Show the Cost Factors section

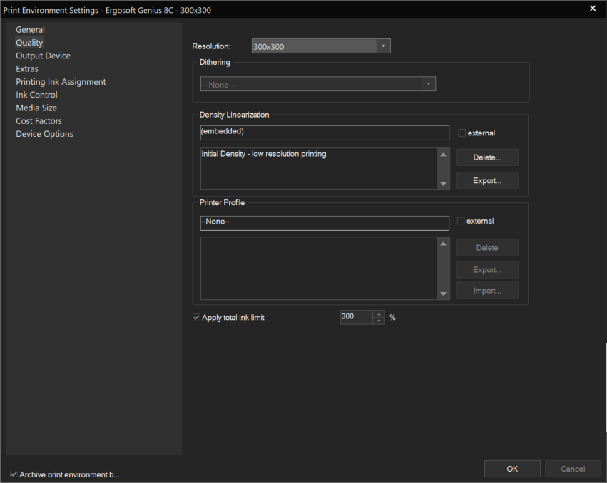click(x=39, y=121)
